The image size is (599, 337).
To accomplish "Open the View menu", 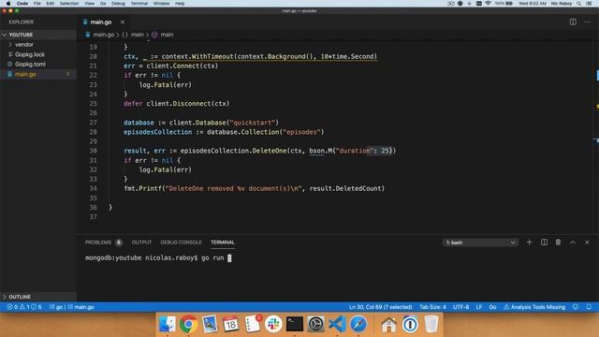I will [x=90, y=4].
